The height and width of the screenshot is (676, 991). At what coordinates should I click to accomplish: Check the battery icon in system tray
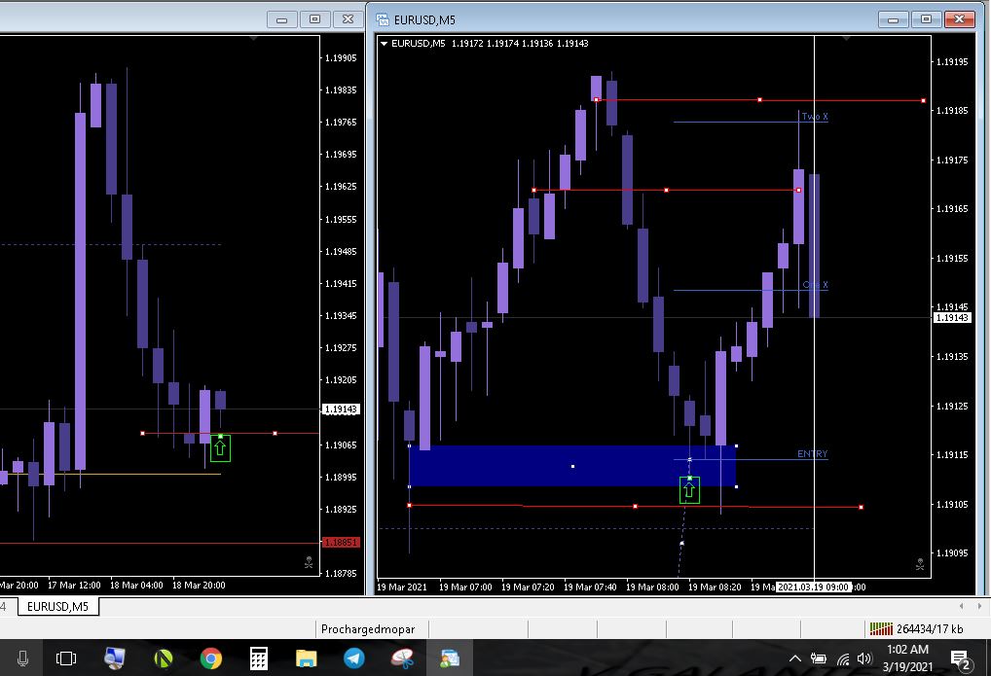pos(819,658)
